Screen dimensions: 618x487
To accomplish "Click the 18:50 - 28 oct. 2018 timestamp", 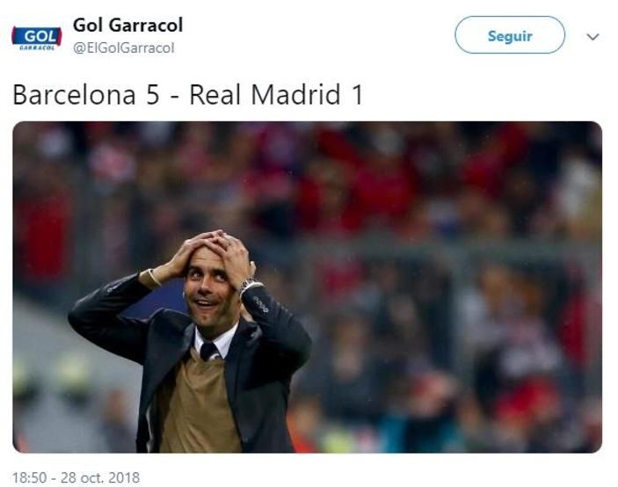I will point(76,477).
